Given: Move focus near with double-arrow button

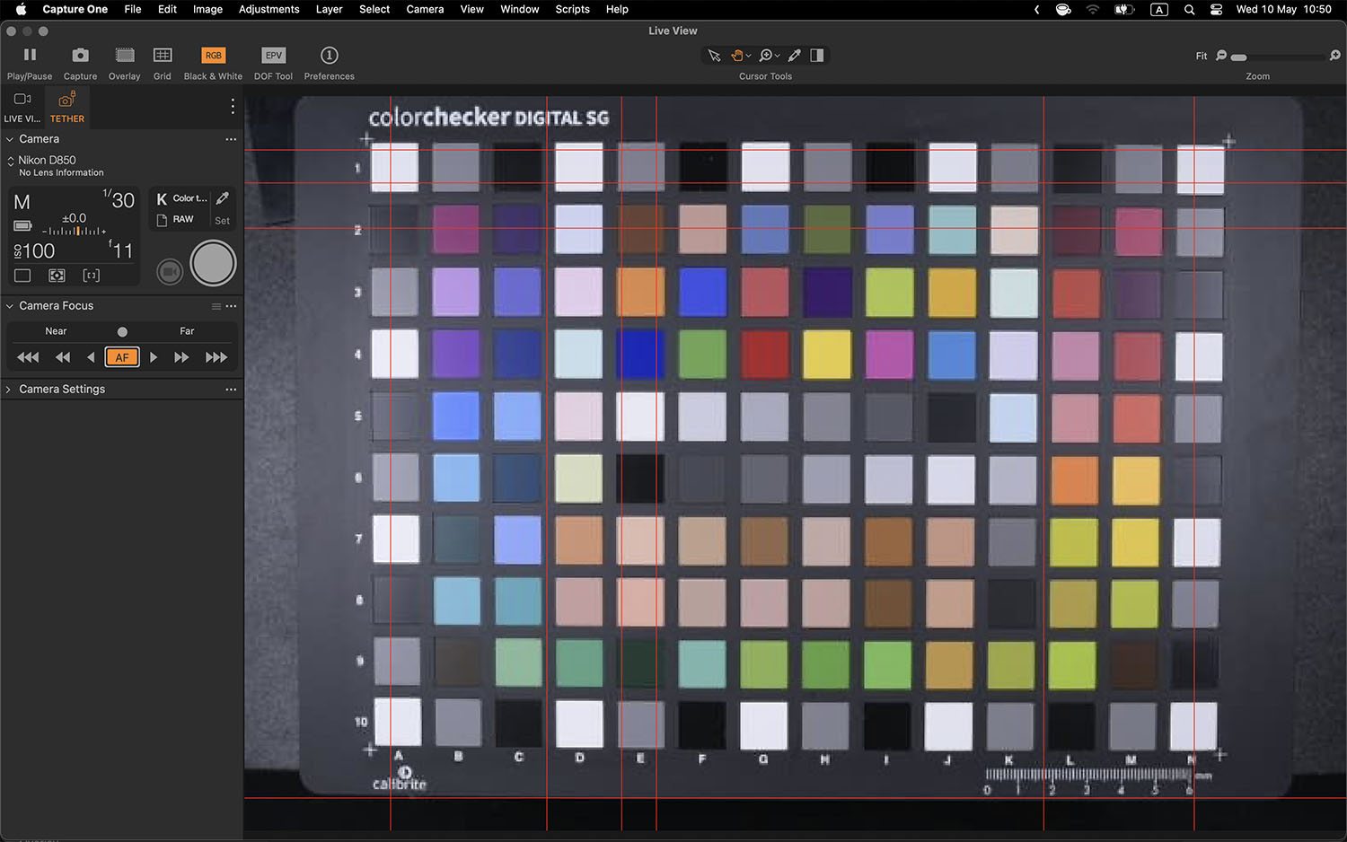Looking at the screenshot, I should click(63, 357).
